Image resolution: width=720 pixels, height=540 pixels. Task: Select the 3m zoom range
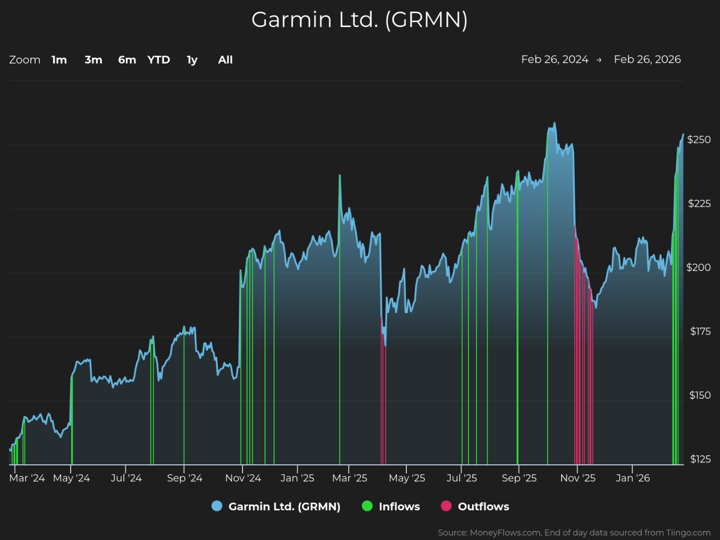(x=93, y=60)
